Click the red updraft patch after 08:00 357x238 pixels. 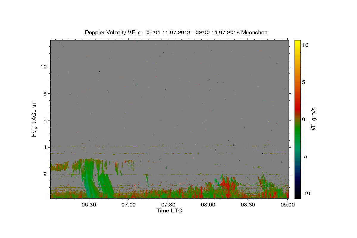click(229, 185)
